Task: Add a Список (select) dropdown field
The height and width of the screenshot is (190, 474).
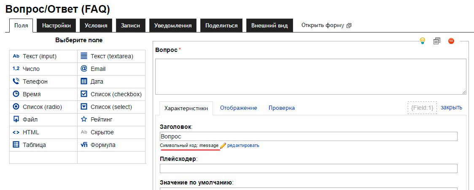Action: (111, 107)
